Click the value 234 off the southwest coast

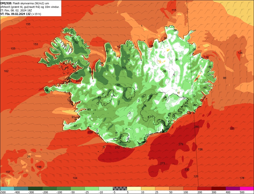pos(90,132)
